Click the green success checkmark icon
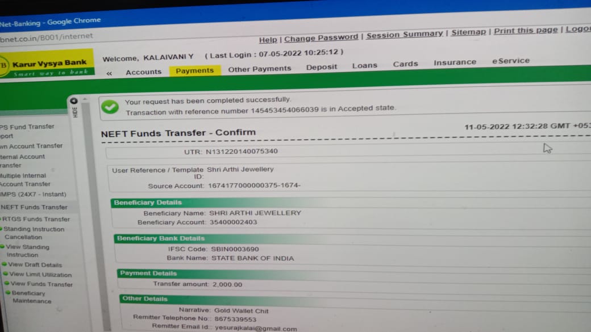 (x=110, y=107)
